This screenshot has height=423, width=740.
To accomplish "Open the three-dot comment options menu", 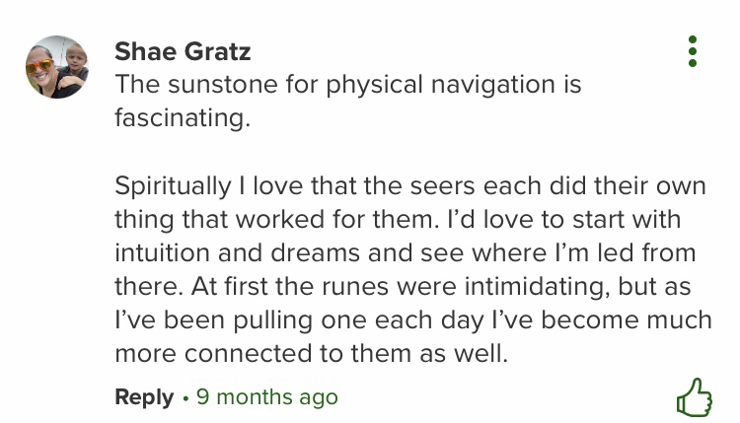I will [x=693, y=51].
